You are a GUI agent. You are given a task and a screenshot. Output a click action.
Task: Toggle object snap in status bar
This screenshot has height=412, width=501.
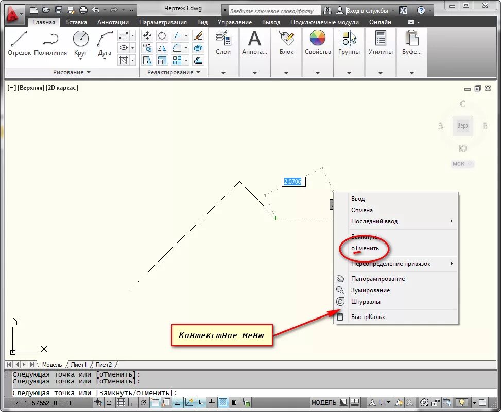[155, 402]
